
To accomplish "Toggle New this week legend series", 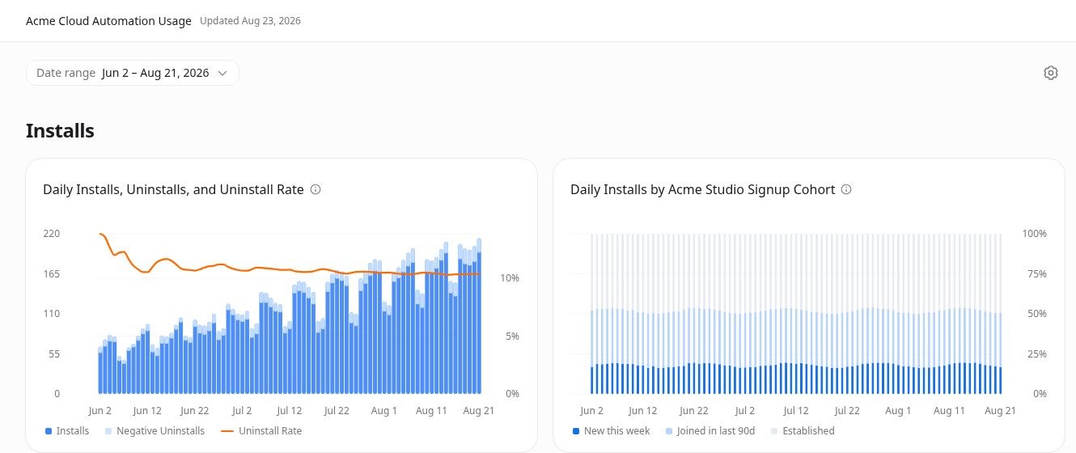I will (x=611, y=431).
